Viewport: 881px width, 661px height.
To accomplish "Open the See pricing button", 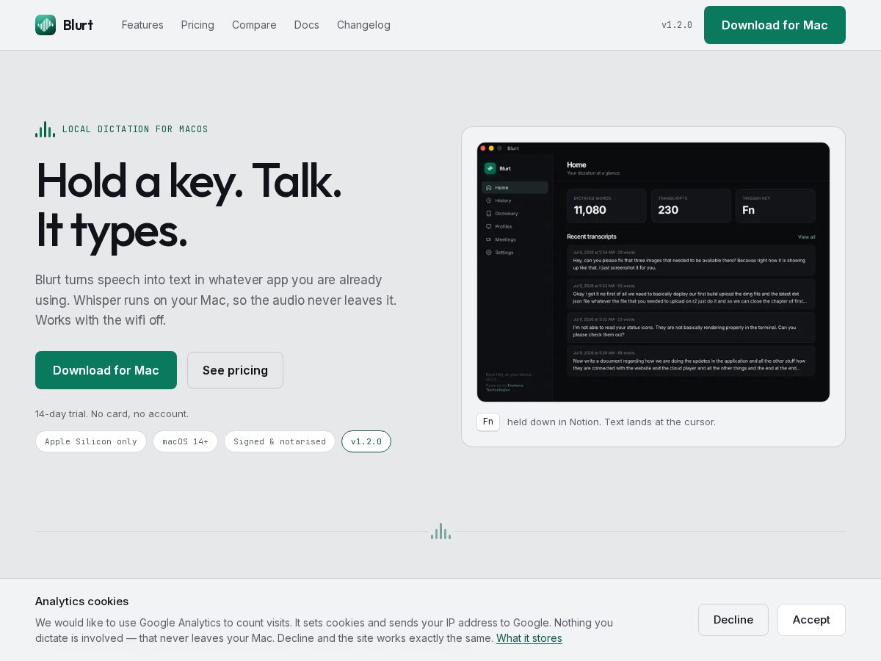I will (x=235, y=370).
